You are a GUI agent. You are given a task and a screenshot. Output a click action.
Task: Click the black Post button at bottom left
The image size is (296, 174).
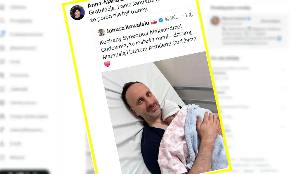[25, 171]
